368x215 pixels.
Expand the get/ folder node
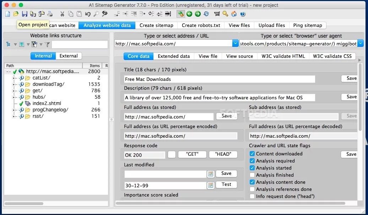coord(14,90)
